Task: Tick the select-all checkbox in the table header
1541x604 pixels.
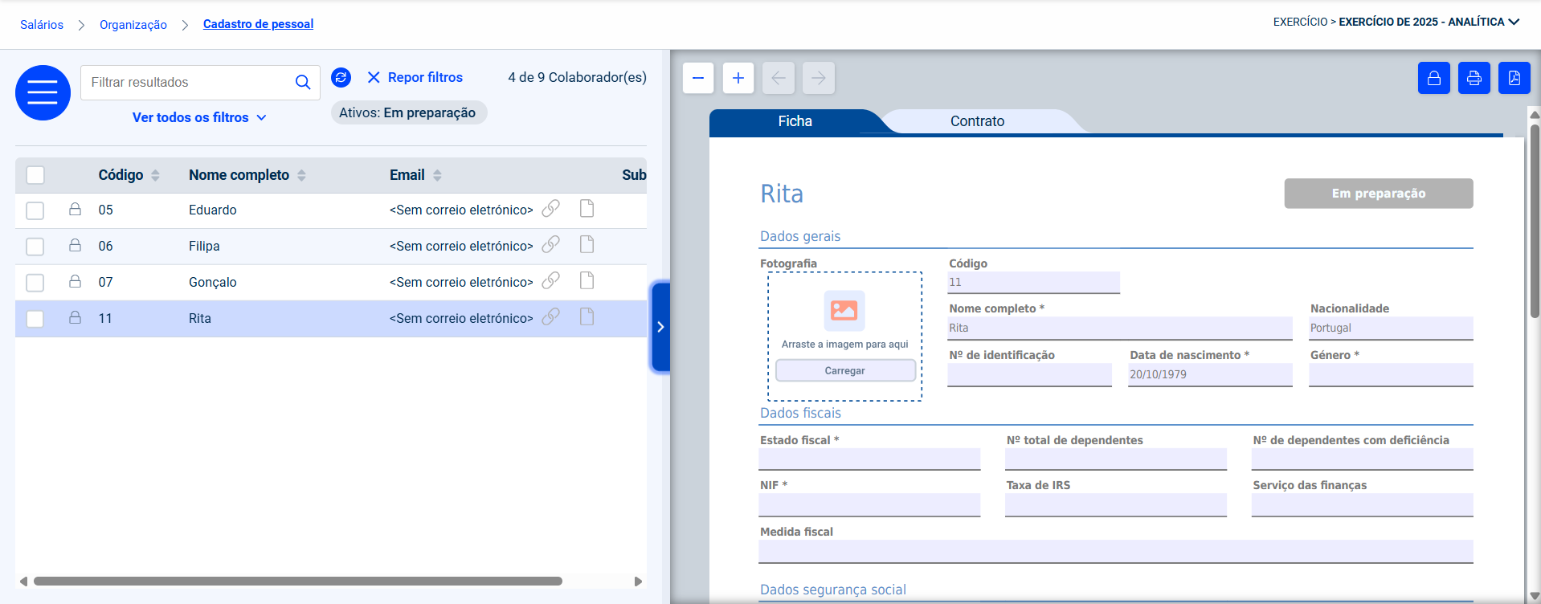Action: click(x=35, y=175)
